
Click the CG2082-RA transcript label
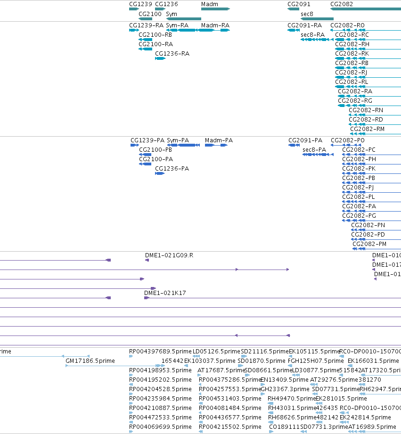point(355,91)
